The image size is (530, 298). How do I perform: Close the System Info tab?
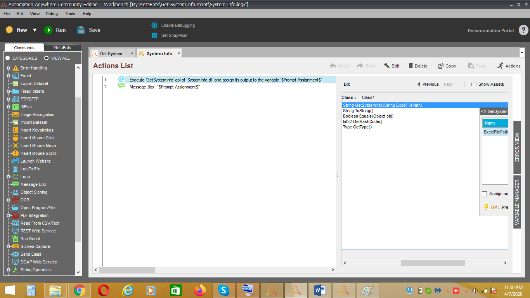178,53
